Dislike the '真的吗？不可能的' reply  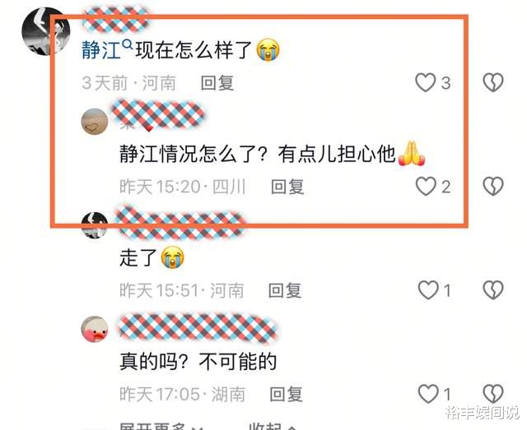tap(493, 394)
